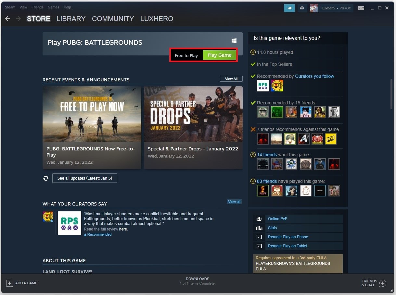The image size is (396, 295).
Task: Select the STORE tab
Action: click(38, 19)
